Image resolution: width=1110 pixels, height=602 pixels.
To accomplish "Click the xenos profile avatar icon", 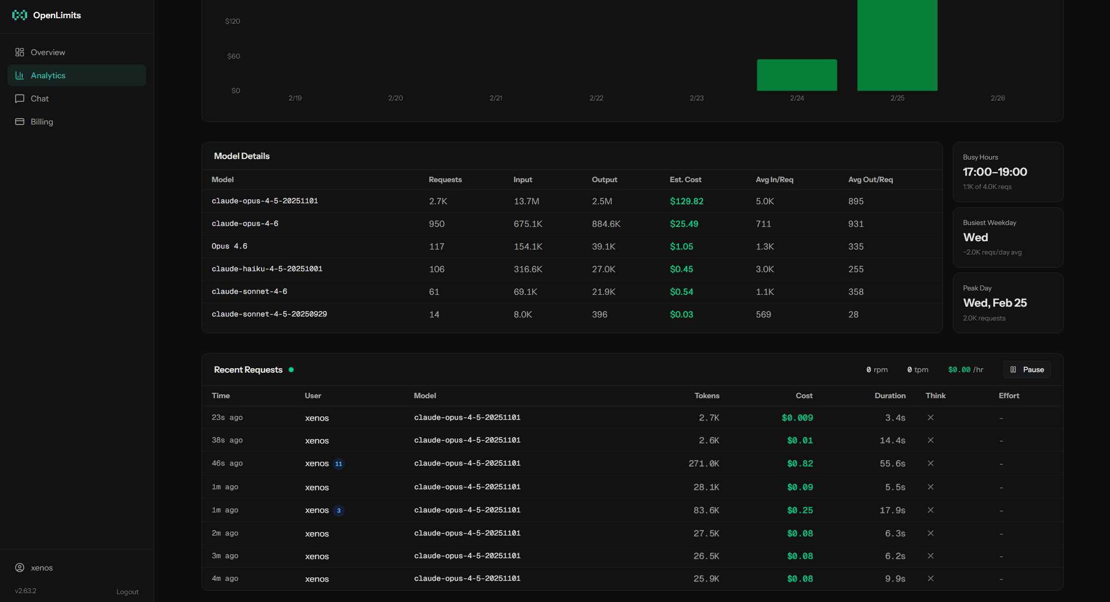I will [20, 568].
